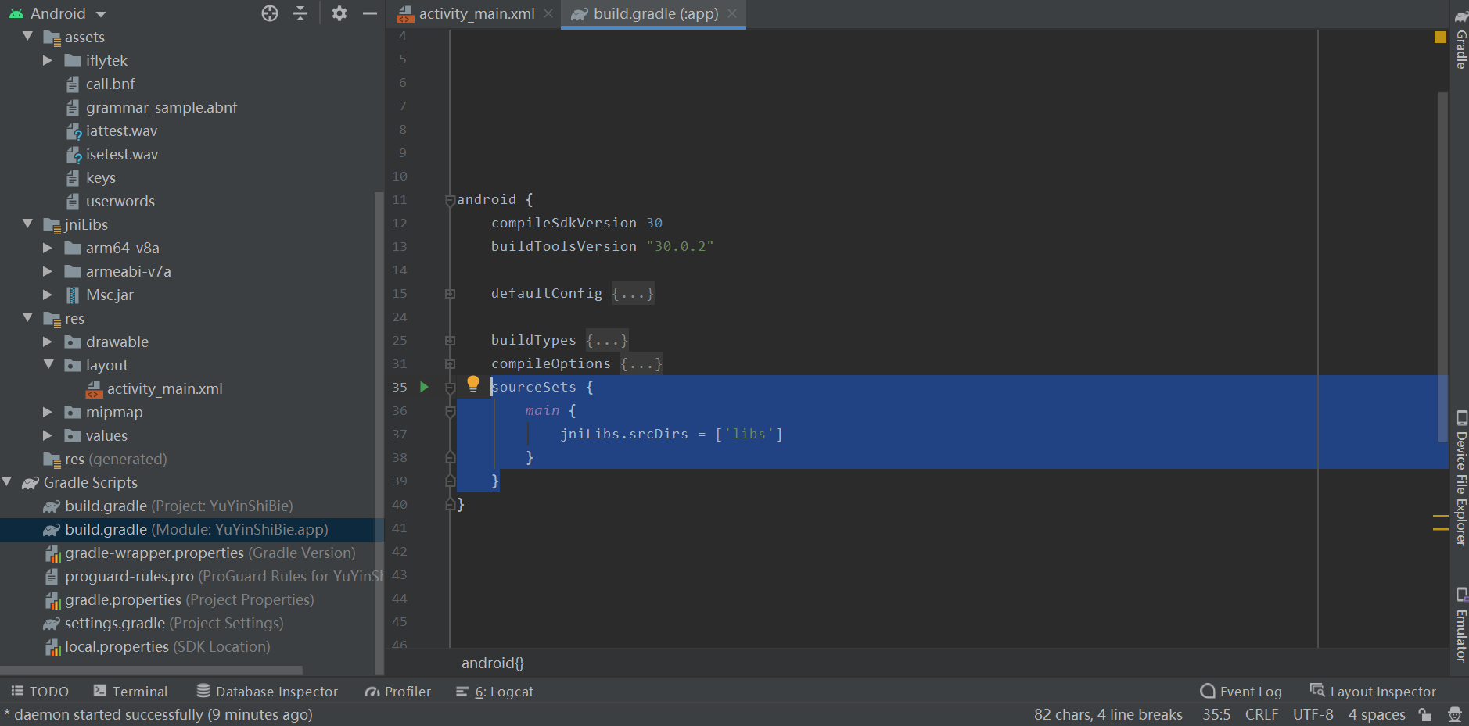Open the Event Log

click(x=1241, y=692)
